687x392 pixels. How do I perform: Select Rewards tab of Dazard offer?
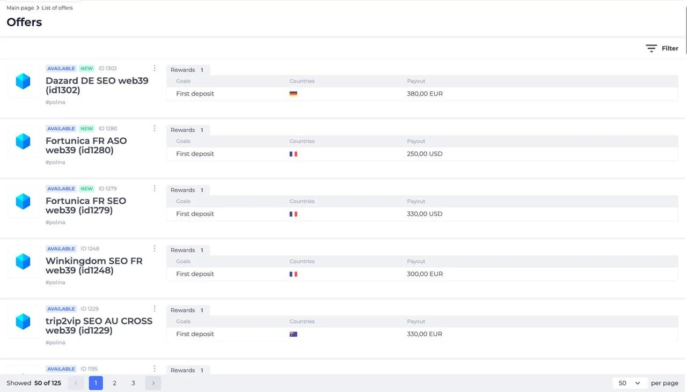[187, 70]
